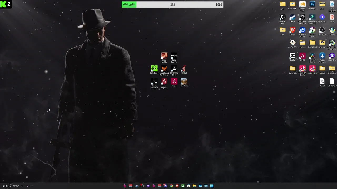
Task: Open the Hello Neighbor desktop shortcut
Action: [x=164, y=57]
